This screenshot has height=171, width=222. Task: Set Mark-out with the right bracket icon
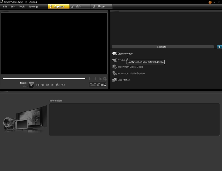[x=95, y=79]
